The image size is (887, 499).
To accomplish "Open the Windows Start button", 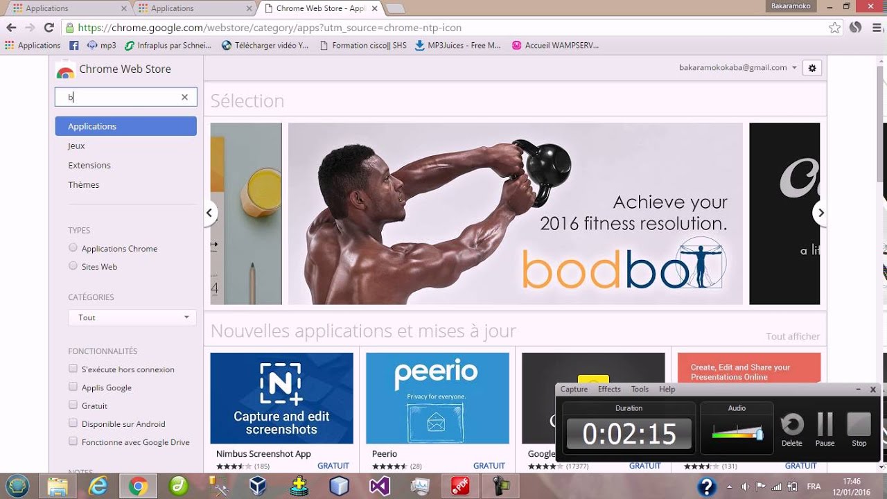I will click(17, 487).
